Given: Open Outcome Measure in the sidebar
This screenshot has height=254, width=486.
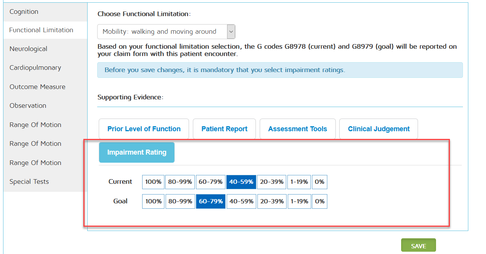Looking at the screenshot, I should [x=37, y=87].
